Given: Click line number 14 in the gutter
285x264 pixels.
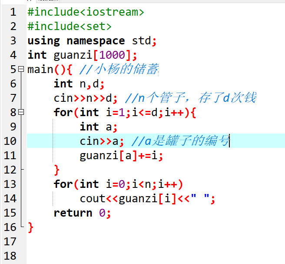Looking at the screenshot, I should coord(10,198).
